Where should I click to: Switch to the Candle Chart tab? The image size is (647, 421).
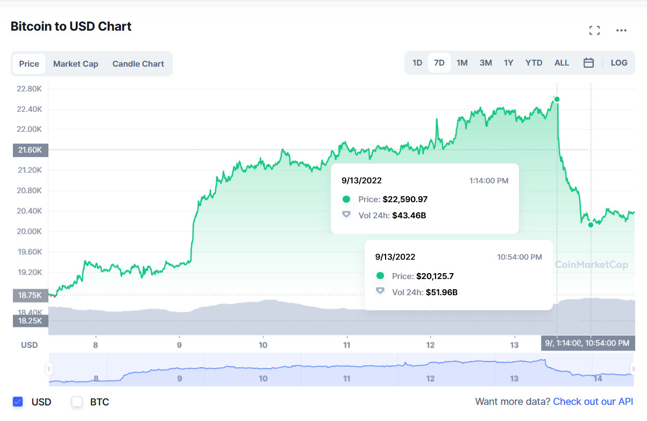tap(138, 64)
